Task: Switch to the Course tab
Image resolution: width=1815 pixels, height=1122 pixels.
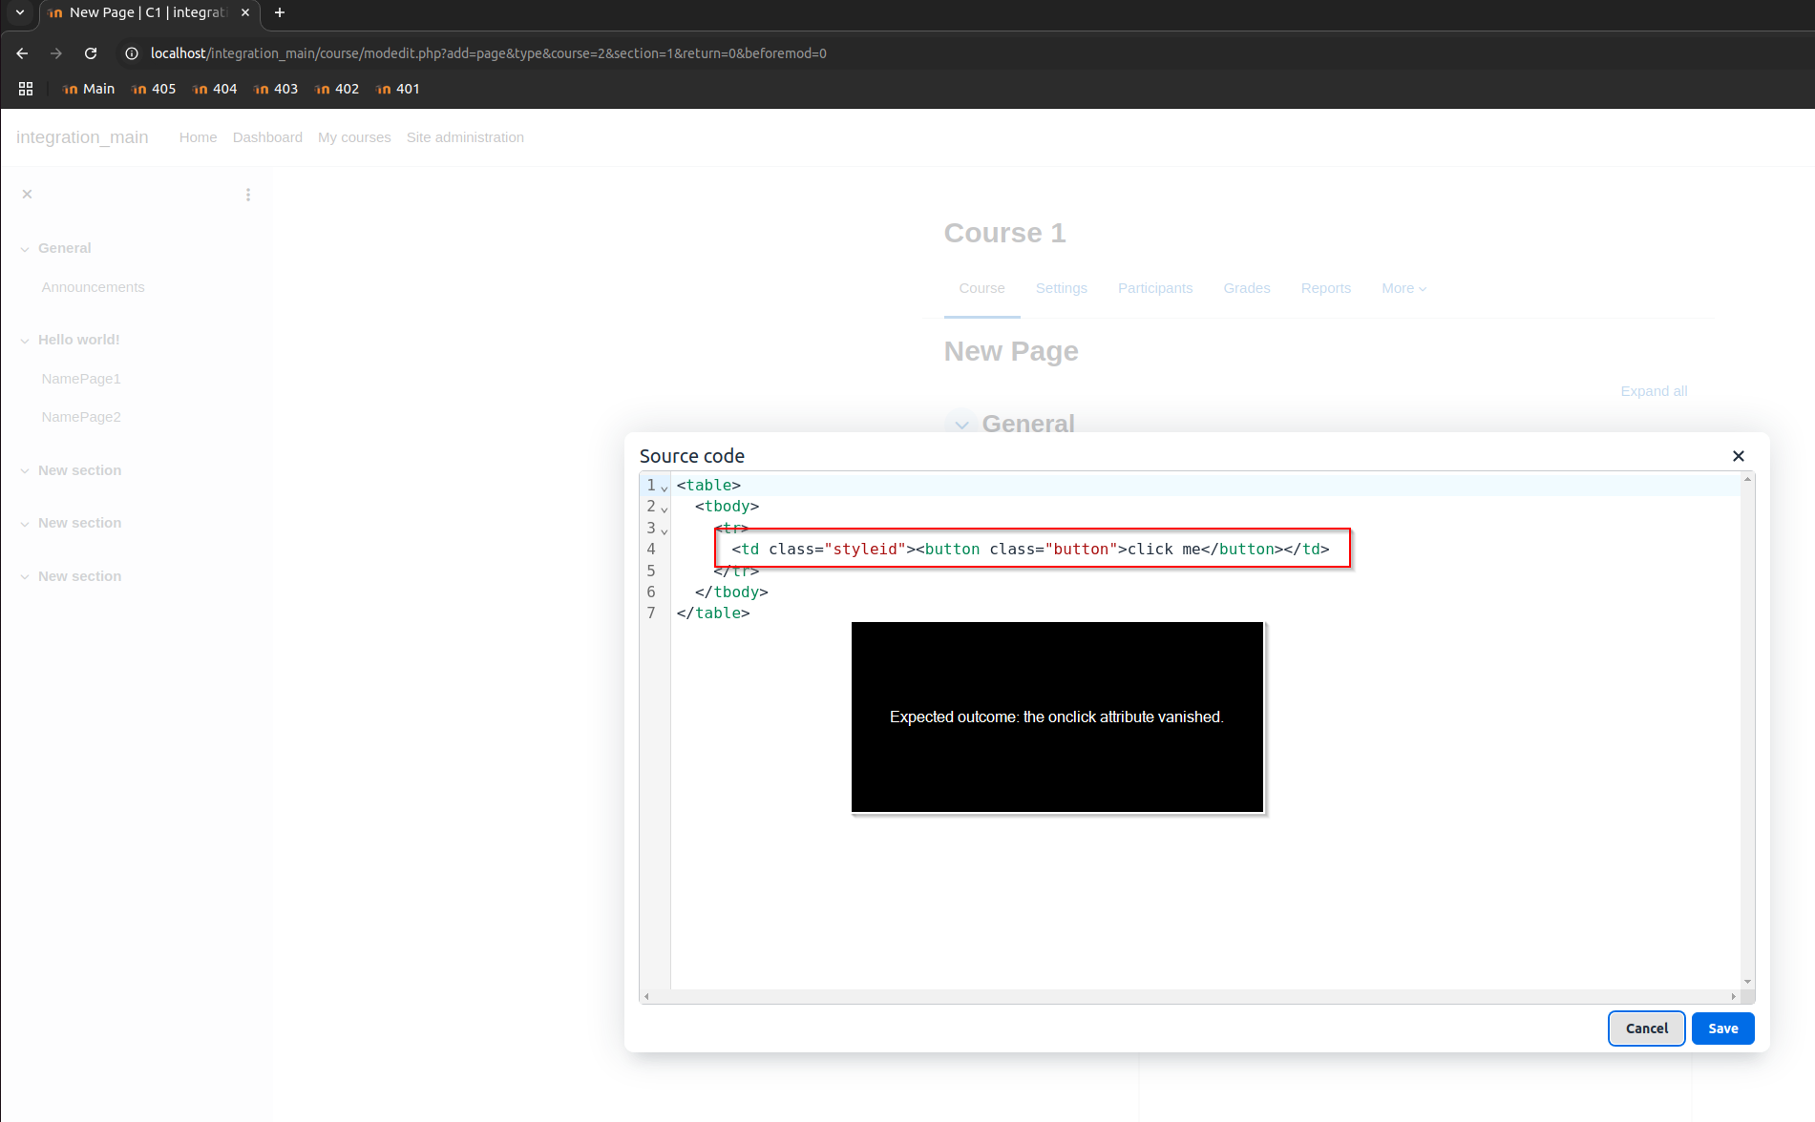Action: [981, 288]
